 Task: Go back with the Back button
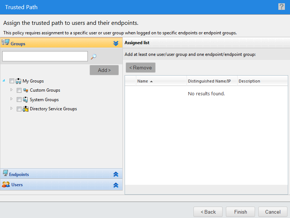[208, 212]
